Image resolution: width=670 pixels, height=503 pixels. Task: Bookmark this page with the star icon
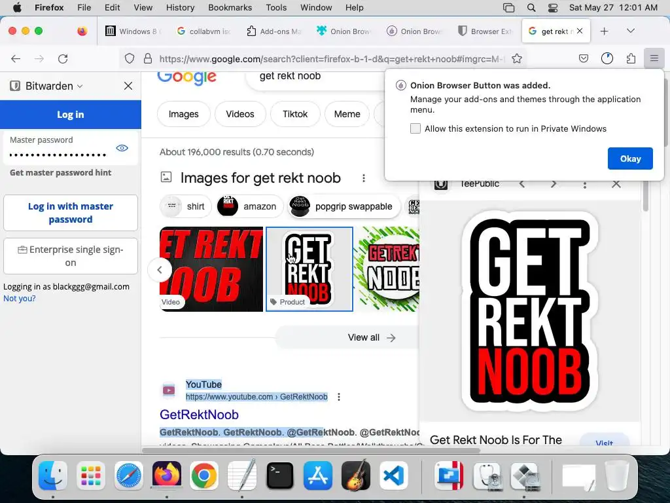(517, 58)
